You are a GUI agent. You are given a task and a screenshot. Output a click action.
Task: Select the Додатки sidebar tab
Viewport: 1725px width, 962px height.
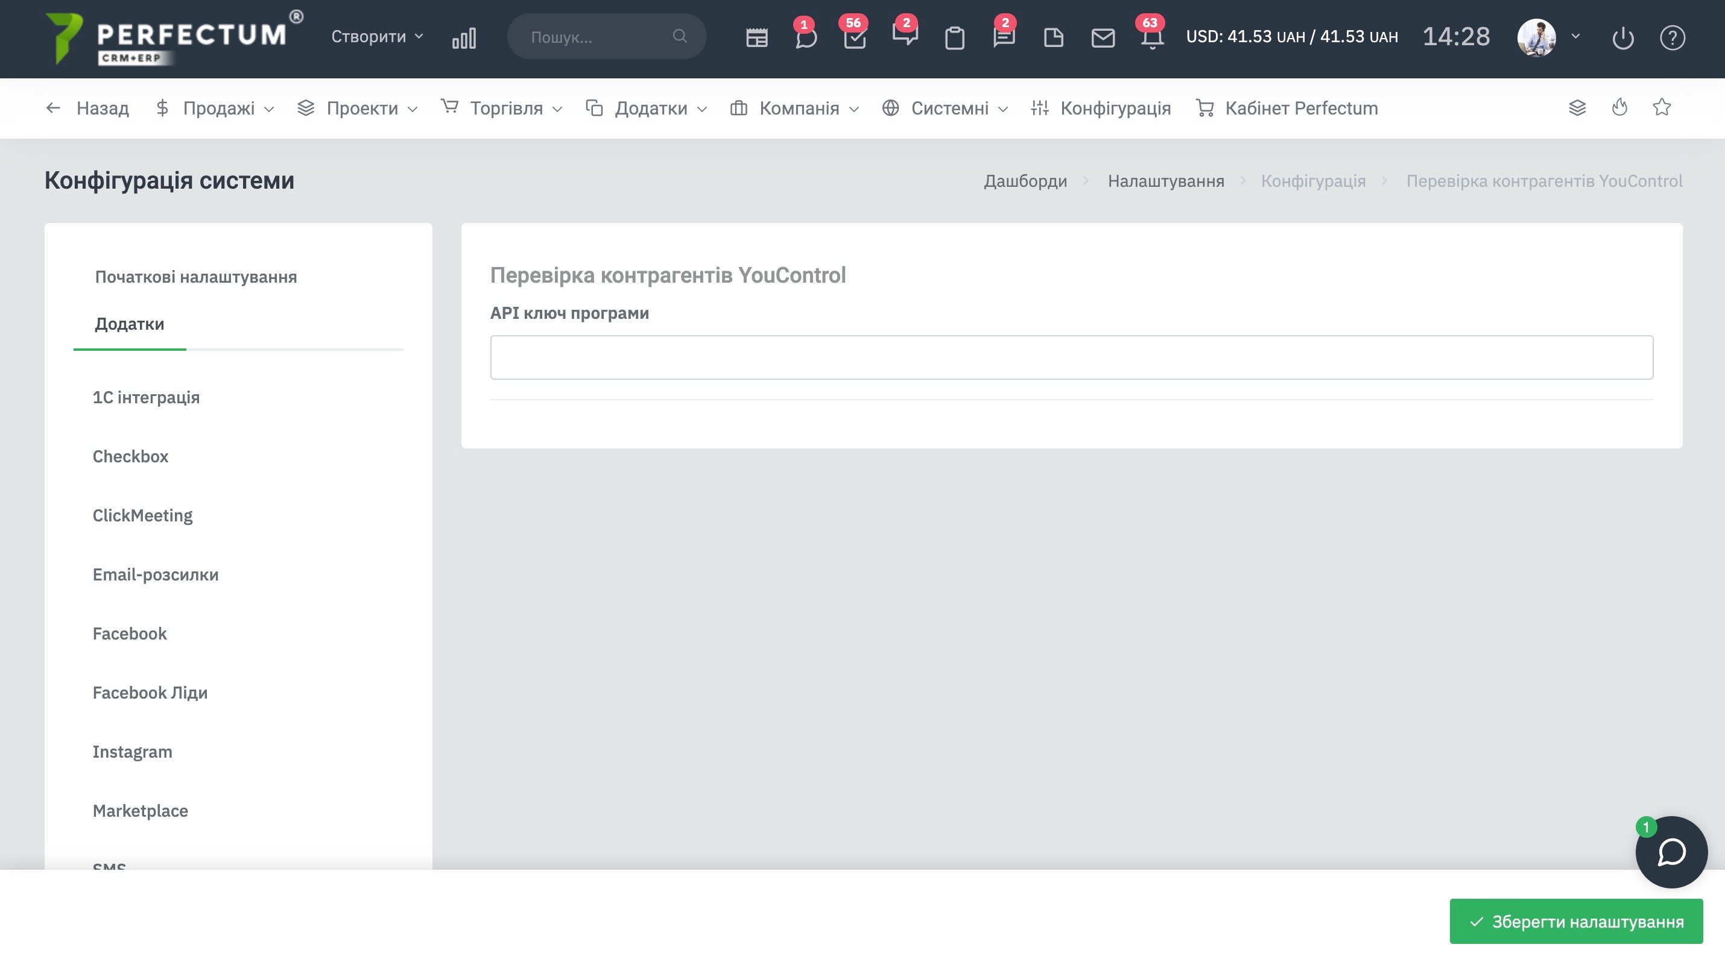(x=129, y=324)
